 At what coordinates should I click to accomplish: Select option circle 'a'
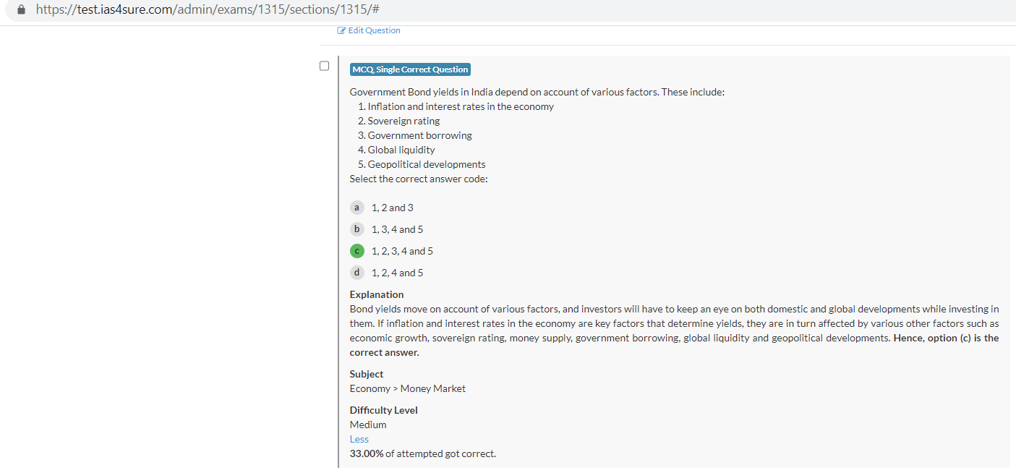point(357,208)
